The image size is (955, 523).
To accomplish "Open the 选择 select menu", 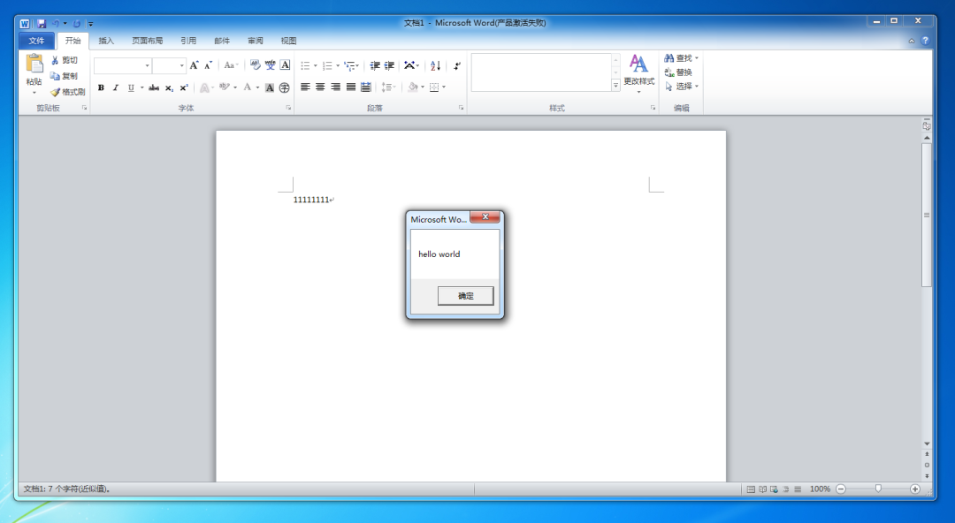I will tap(681, 87).
